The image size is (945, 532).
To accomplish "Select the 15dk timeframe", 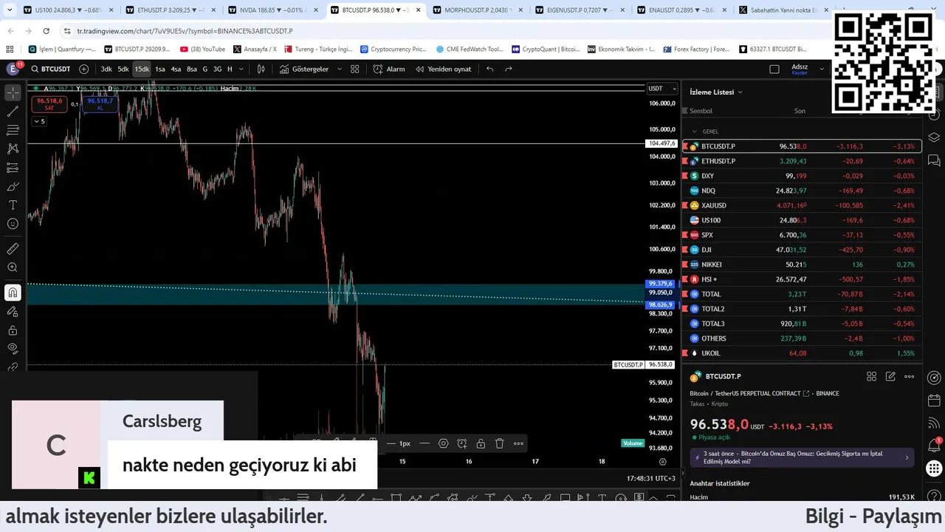I will [x=142, y=69].
